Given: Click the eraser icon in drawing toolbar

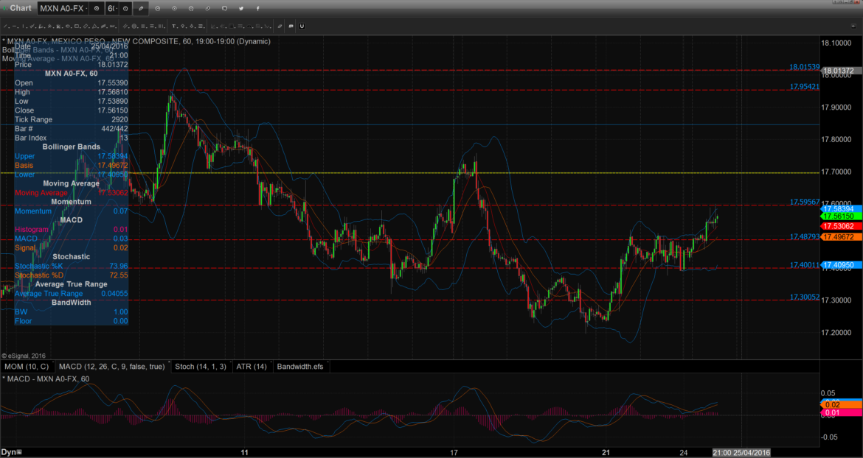Looking at the screenshot, I should point(280,26).
